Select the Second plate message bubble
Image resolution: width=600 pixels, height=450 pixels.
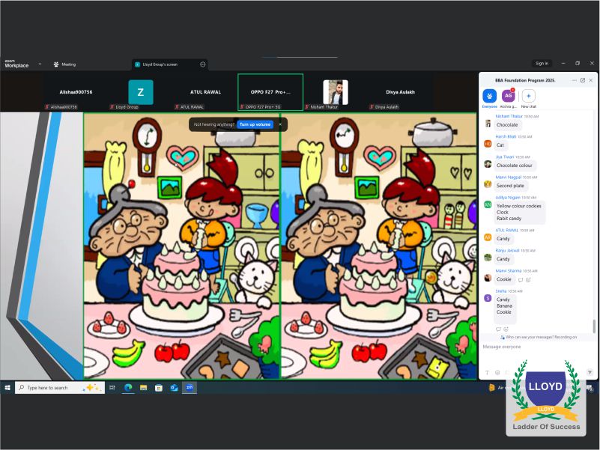(510, 186)
